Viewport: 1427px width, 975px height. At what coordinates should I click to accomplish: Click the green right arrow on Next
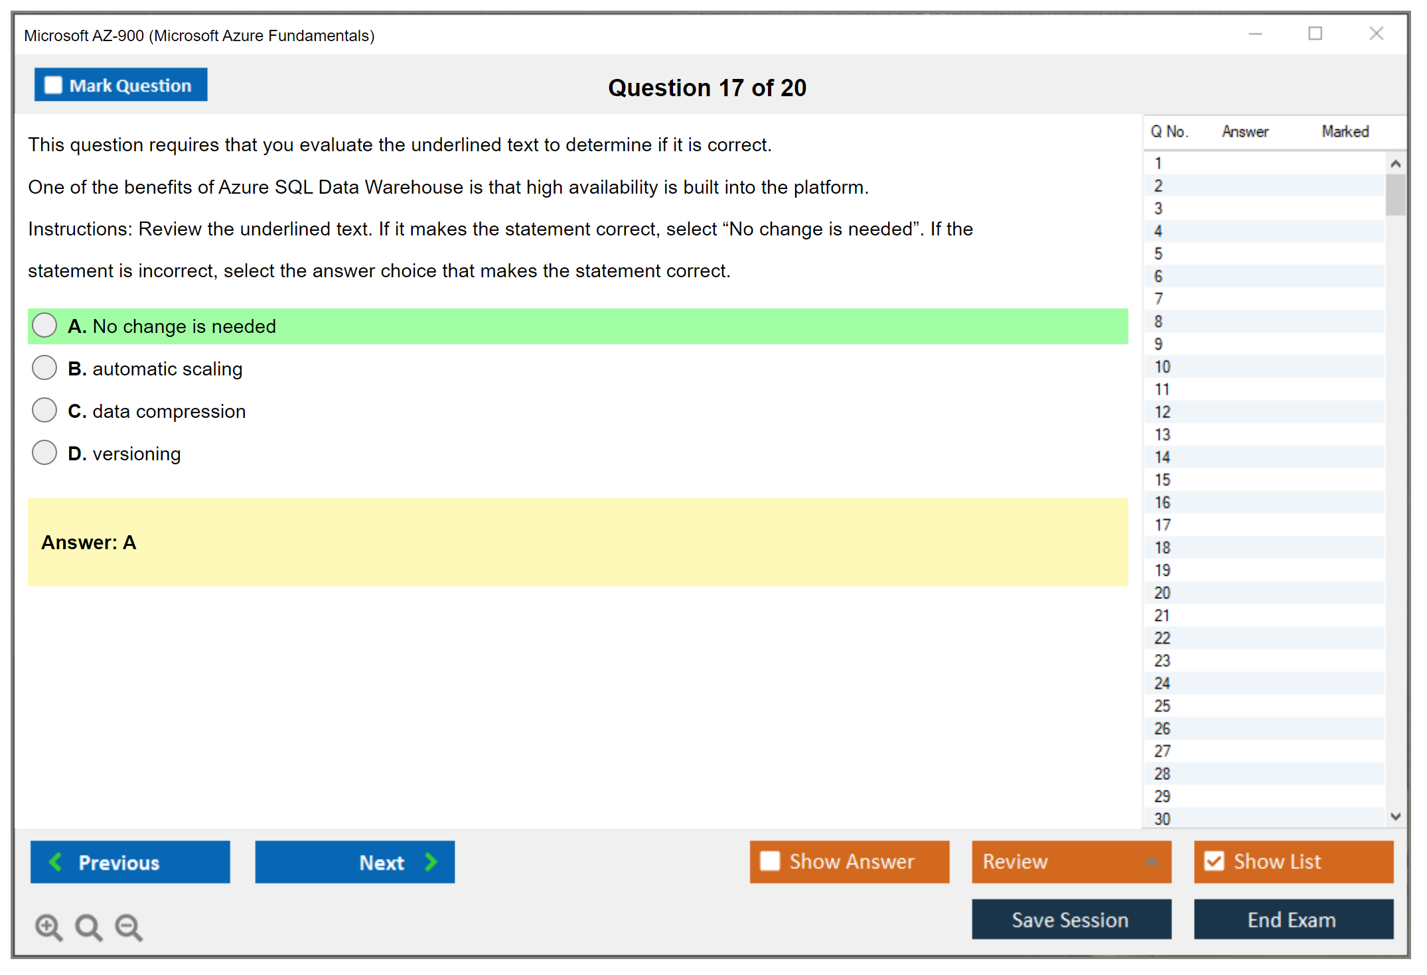(x=431, y=862)
